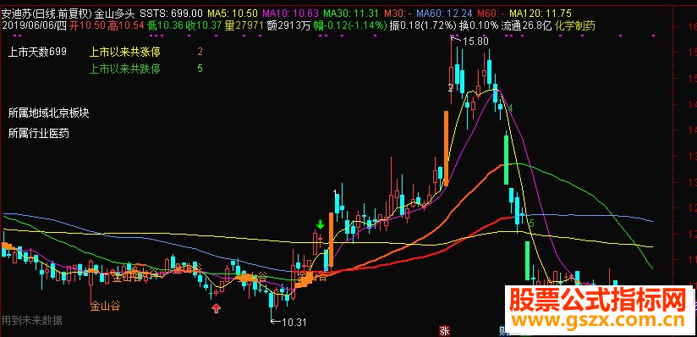Click the volume value 量27971
The image size is (697, 337).
244,26
